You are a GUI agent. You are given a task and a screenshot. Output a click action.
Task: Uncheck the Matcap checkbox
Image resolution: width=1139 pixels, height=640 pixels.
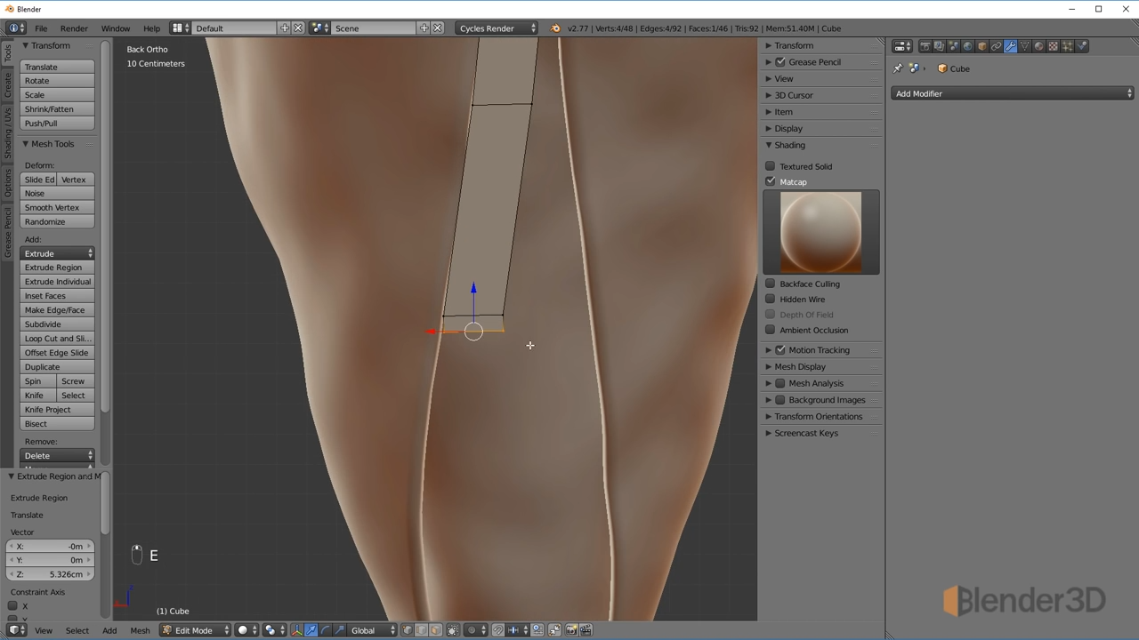(x=771, y=181)
